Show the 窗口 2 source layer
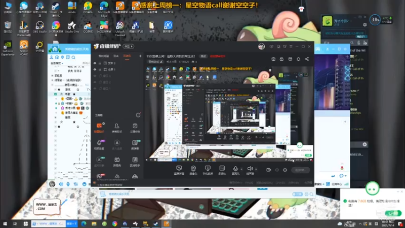Screen dimensions: 405x228 pos(95,82)
